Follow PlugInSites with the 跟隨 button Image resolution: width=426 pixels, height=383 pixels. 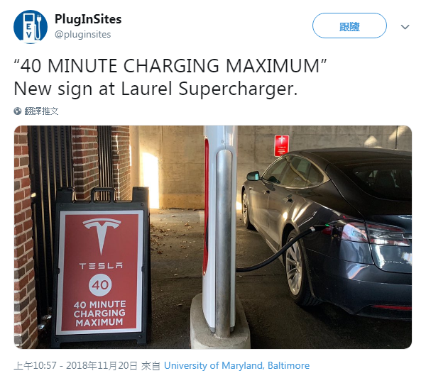pyautogui.click(x=349, y=26)
